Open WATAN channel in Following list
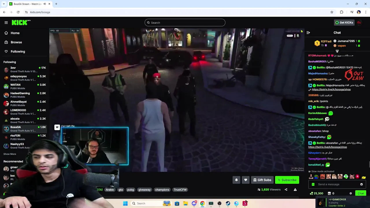The width and height of the screenshot is (370, 208). pos(25,86)
